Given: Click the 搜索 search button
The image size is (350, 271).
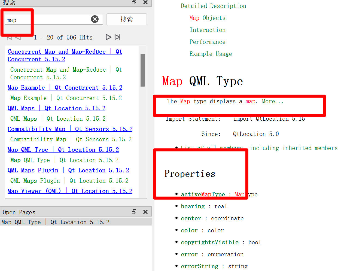Looking at the screenshot, I should coord(127,19).
